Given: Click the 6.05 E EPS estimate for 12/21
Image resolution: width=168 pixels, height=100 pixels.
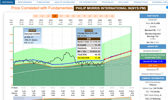Looking at the screenshot, I should tap(112, 91).
